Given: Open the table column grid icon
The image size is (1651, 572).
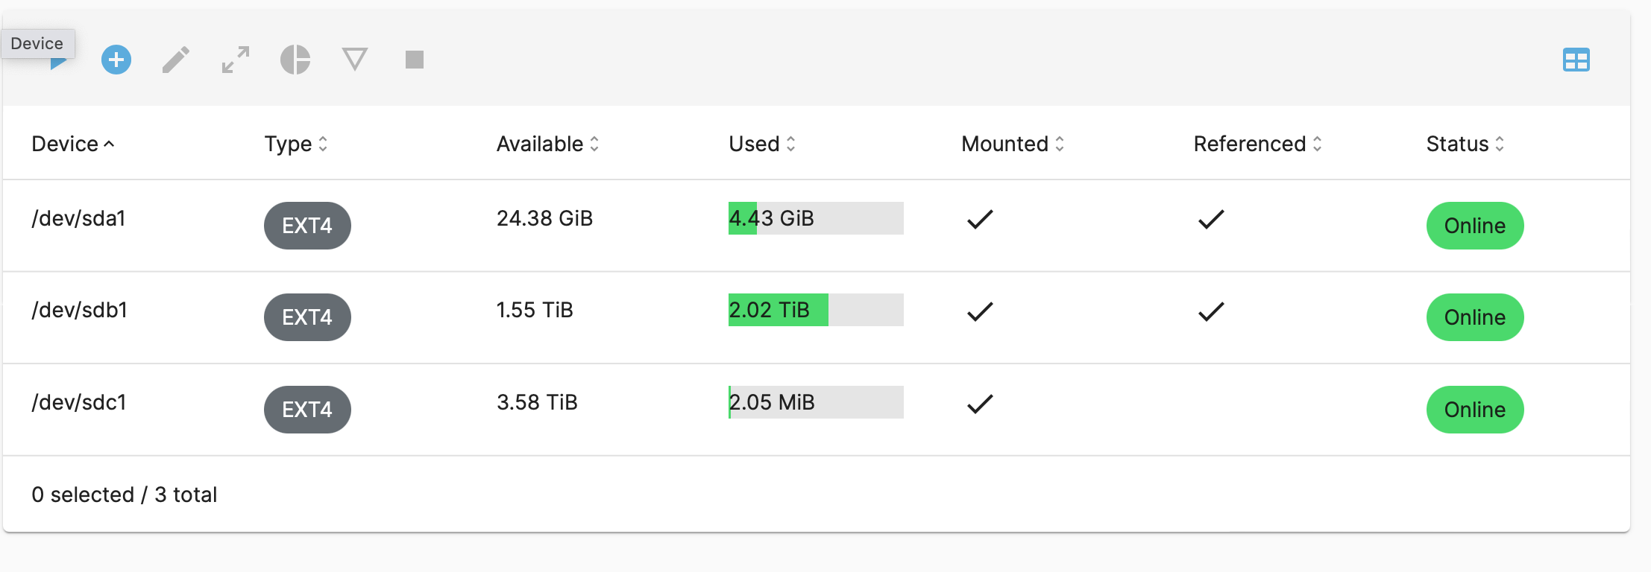Looking at the screenshot, I should [x=1576, y=60].
